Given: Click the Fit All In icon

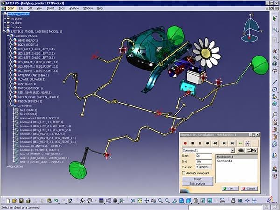Looking at the screenshot, I should pos(140,201).
